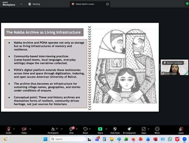Open the Chat panel

point(71,129)
